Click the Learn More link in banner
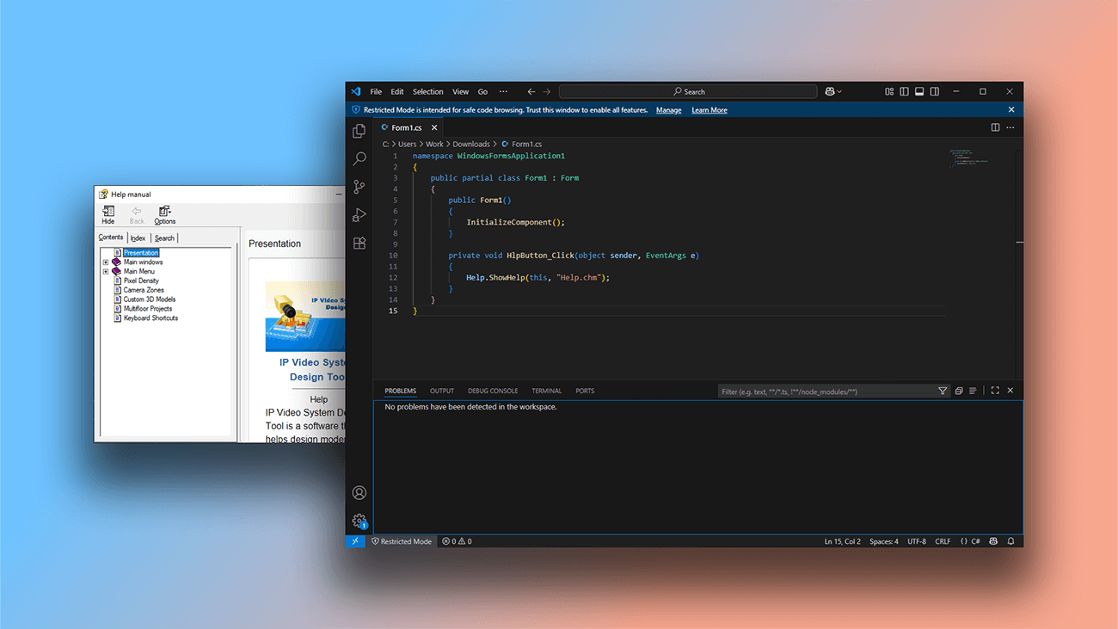1118x629 pixels. click(709, 110)
